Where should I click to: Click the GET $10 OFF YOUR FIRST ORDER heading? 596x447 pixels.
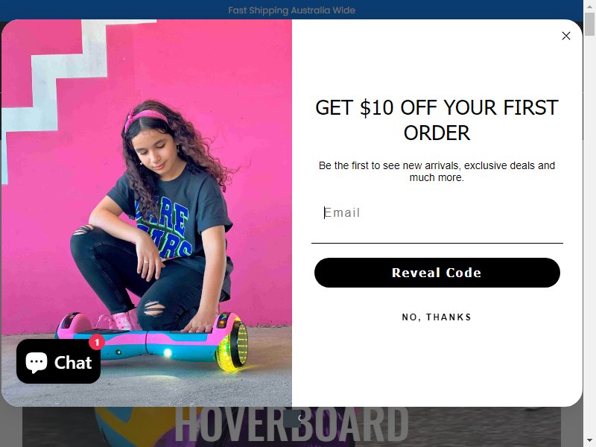[437, 120]
